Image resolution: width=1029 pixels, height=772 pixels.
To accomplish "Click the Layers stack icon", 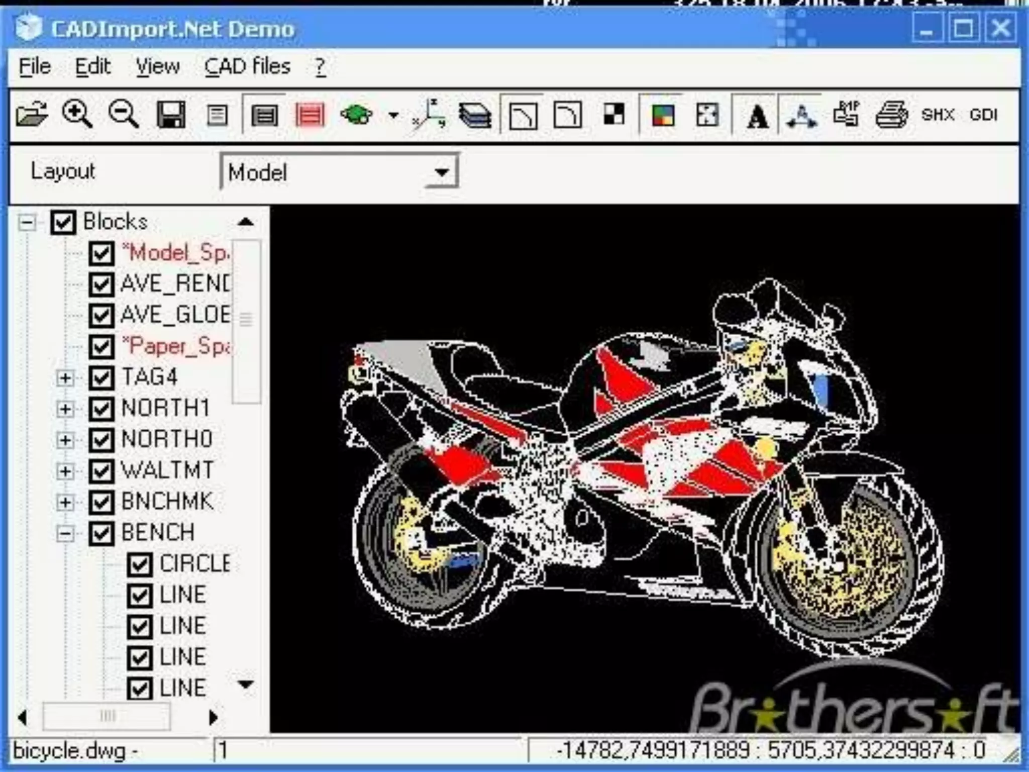I will (x=474, y=116).
